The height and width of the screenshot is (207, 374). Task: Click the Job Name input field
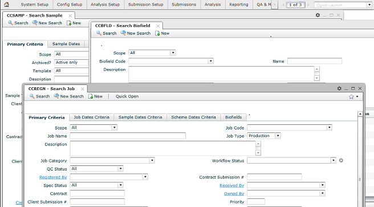(128, 136)
